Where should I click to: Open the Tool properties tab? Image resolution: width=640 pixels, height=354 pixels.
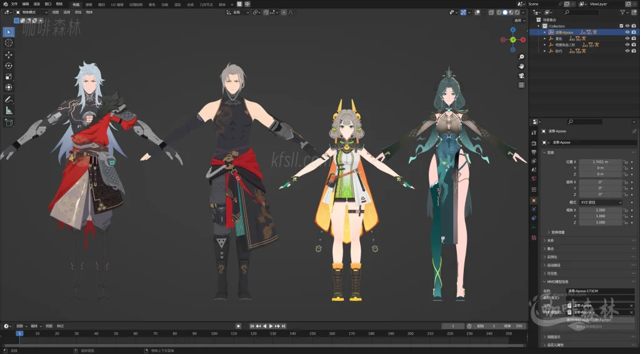coord(534,132)
